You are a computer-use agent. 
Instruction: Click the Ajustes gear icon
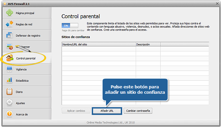click(9, 103)
